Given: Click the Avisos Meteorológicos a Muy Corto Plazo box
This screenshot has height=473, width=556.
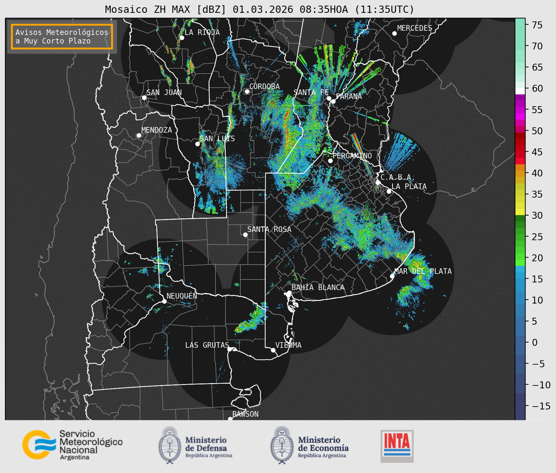Looking at the screenshot, I should point(62,37).
